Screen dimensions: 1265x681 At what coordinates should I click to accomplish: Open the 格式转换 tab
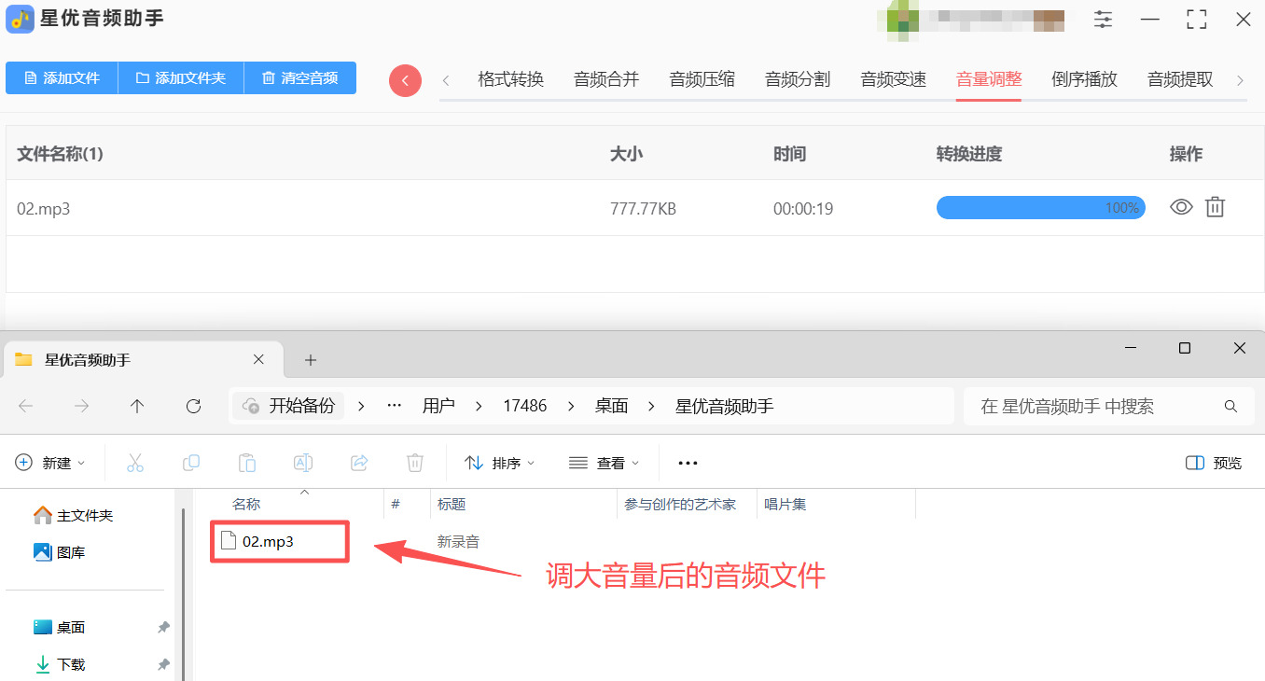click(509, 79)
